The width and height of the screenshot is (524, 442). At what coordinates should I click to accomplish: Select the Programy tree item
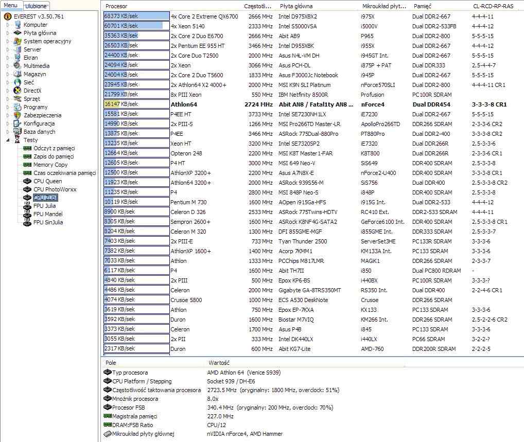(x=36, y=107)
